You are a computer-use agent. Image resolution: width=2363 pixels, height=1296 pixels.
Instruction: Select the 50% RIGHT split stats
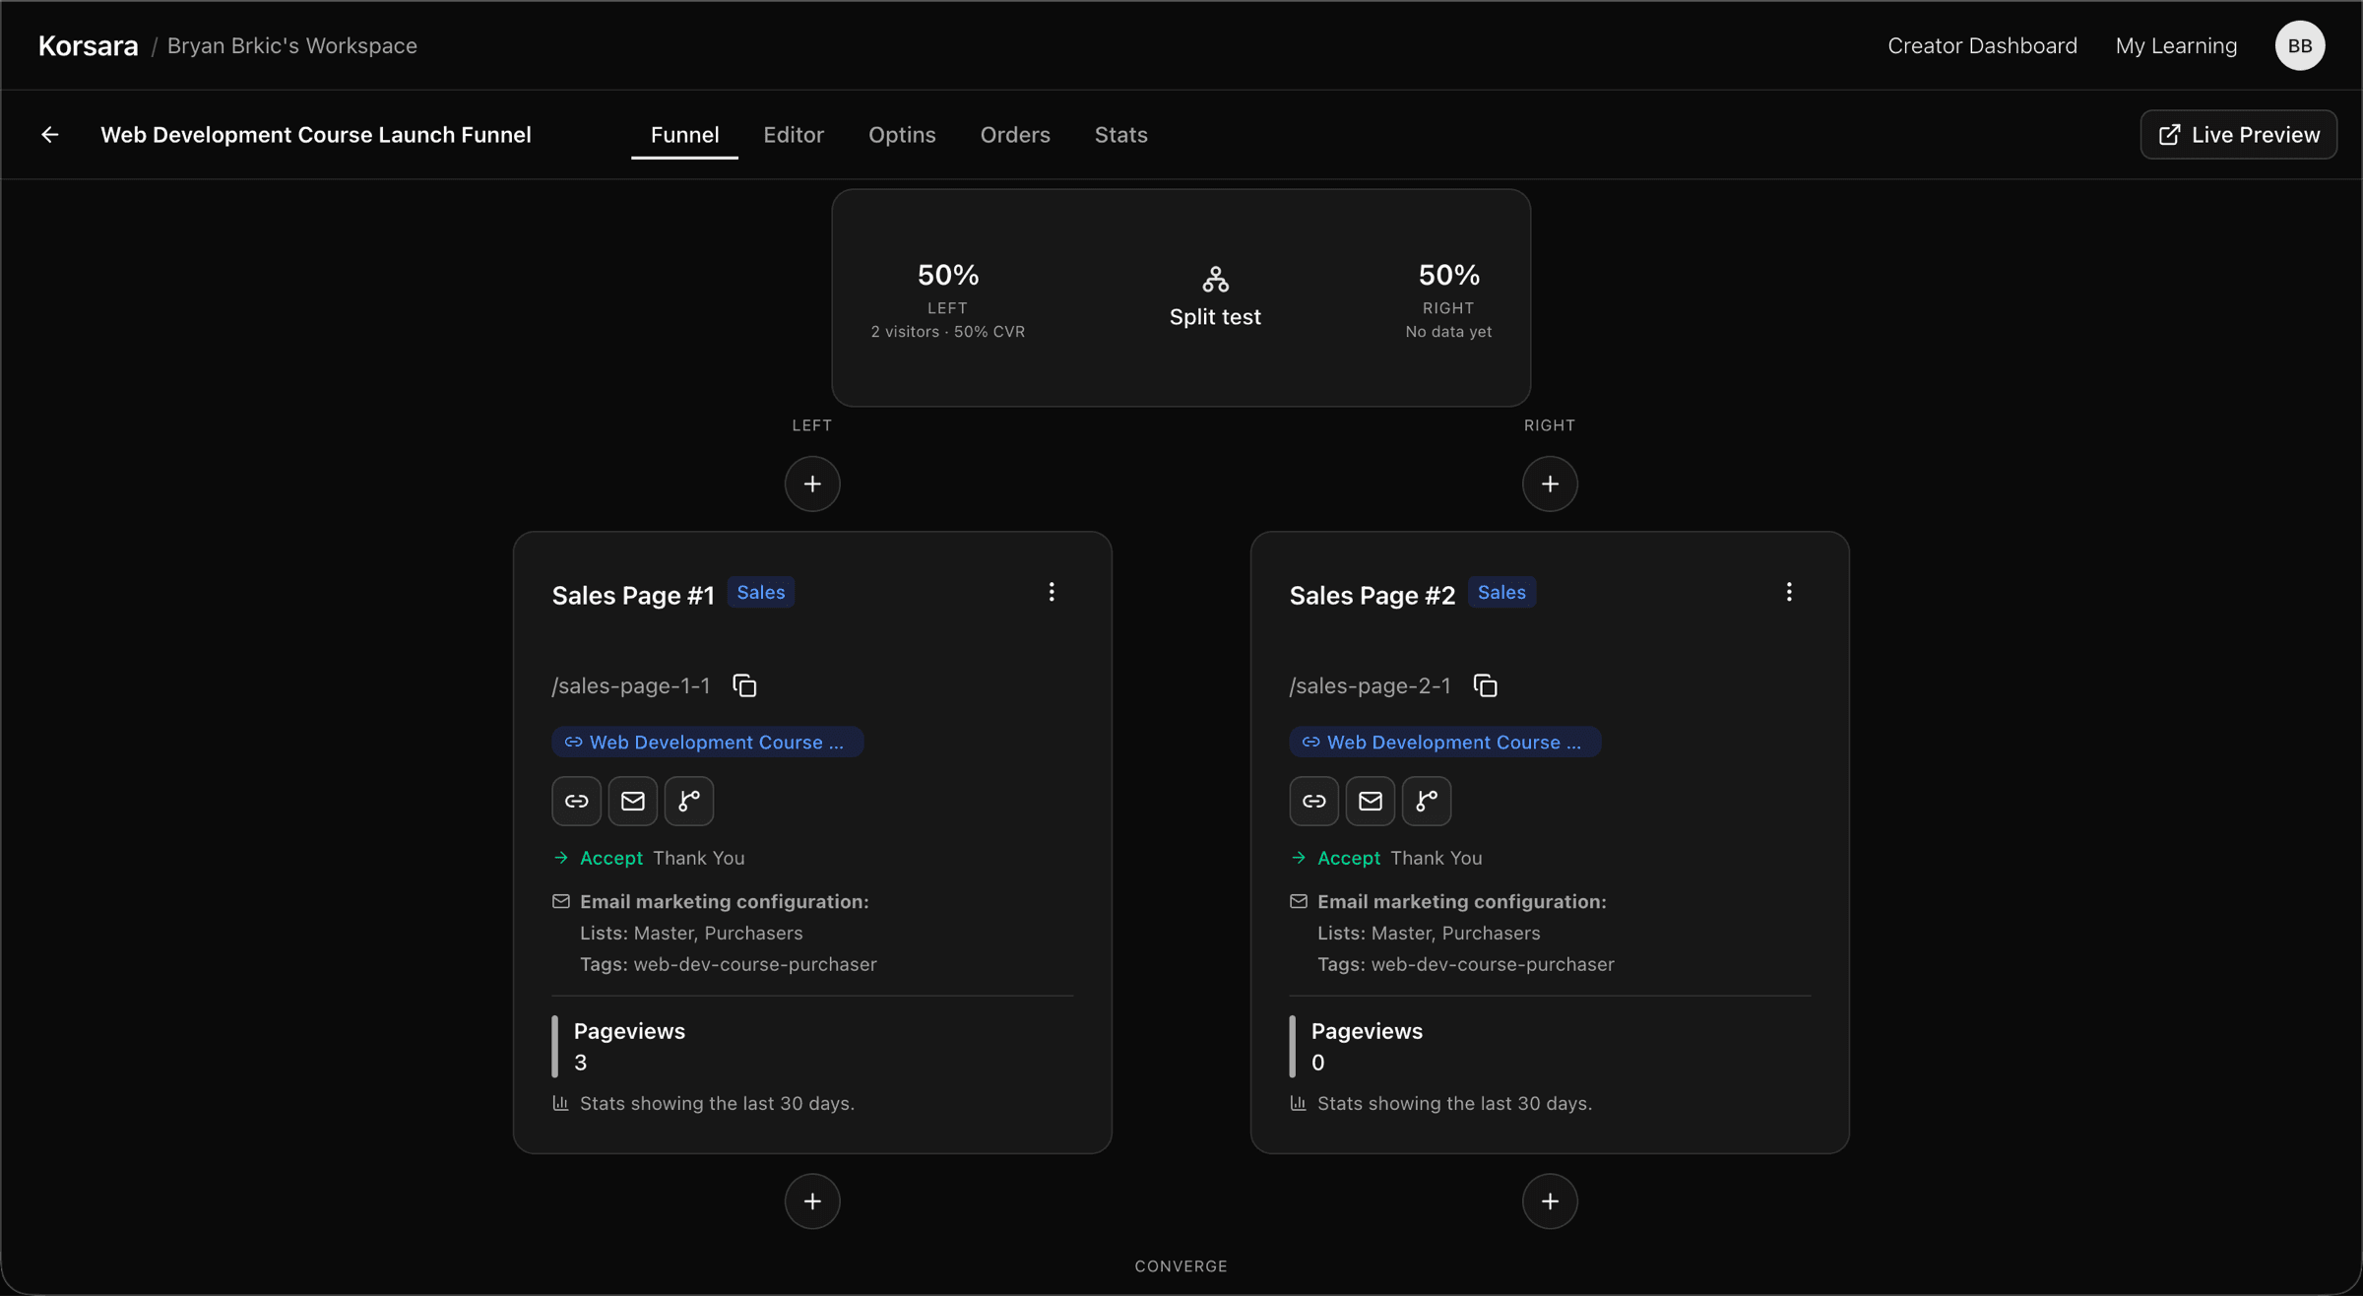pyautogui.click(x=1448, y=299)
